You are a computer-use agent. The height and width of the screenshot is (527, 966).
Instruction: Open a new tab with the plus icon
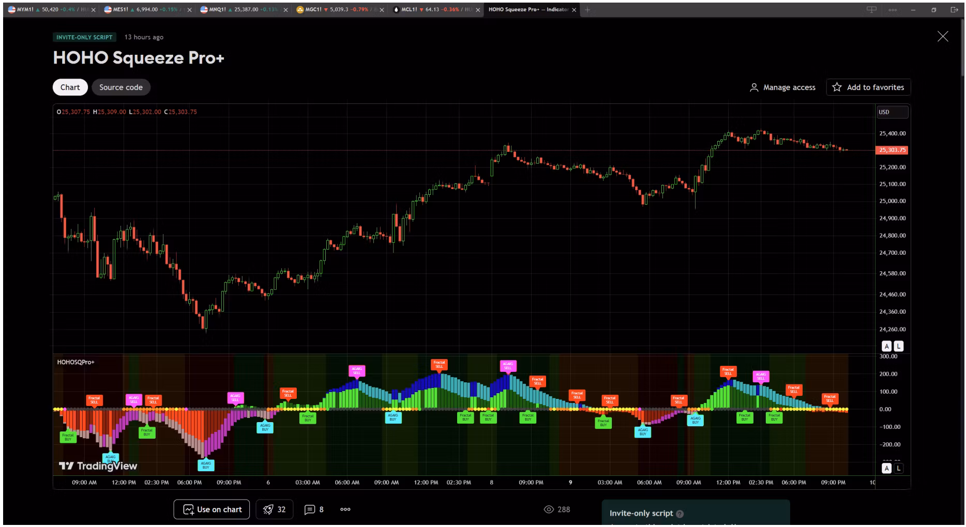point(587,10)
